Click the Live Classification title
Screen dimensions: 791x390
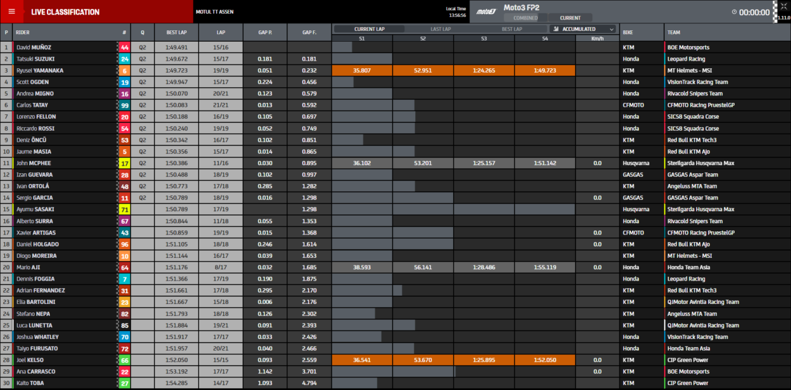pyautogui.click(x=65, y=12)
